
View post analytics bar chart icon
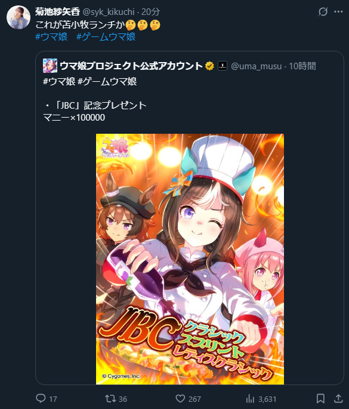tap(250, 399)
